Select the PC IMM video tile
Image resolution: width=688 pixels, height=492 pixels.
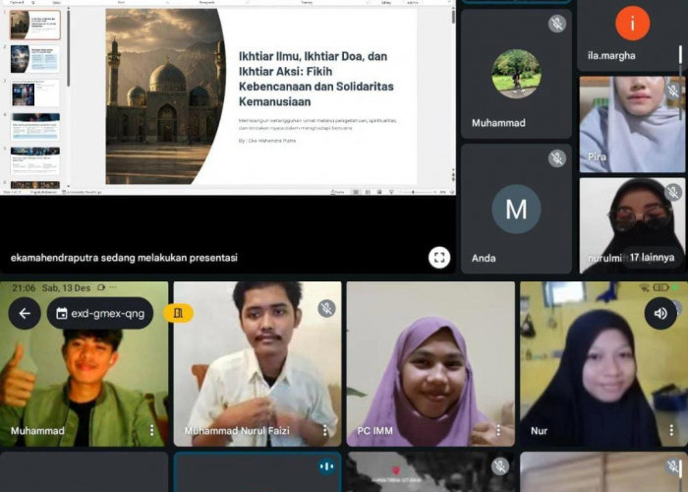(430, 364)
